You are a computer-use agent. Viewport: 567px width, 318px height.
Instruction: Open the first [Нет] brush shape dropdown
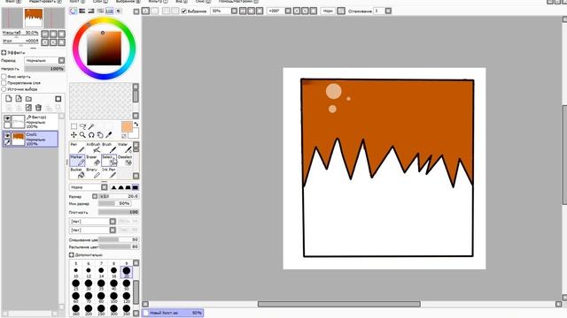92,221
